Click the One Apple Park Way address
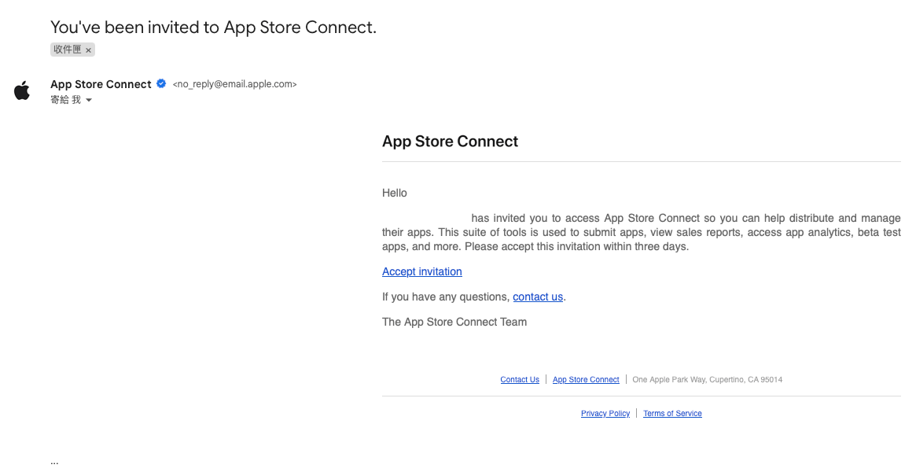 (708, 380)
